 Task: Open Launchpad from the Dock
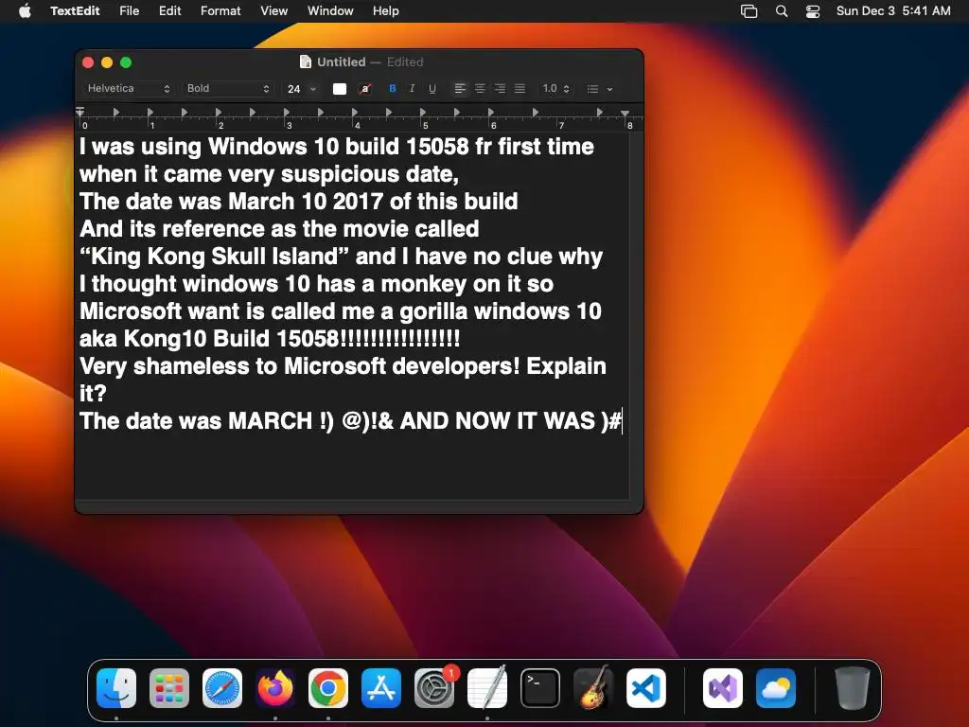(x=169, y=688)
